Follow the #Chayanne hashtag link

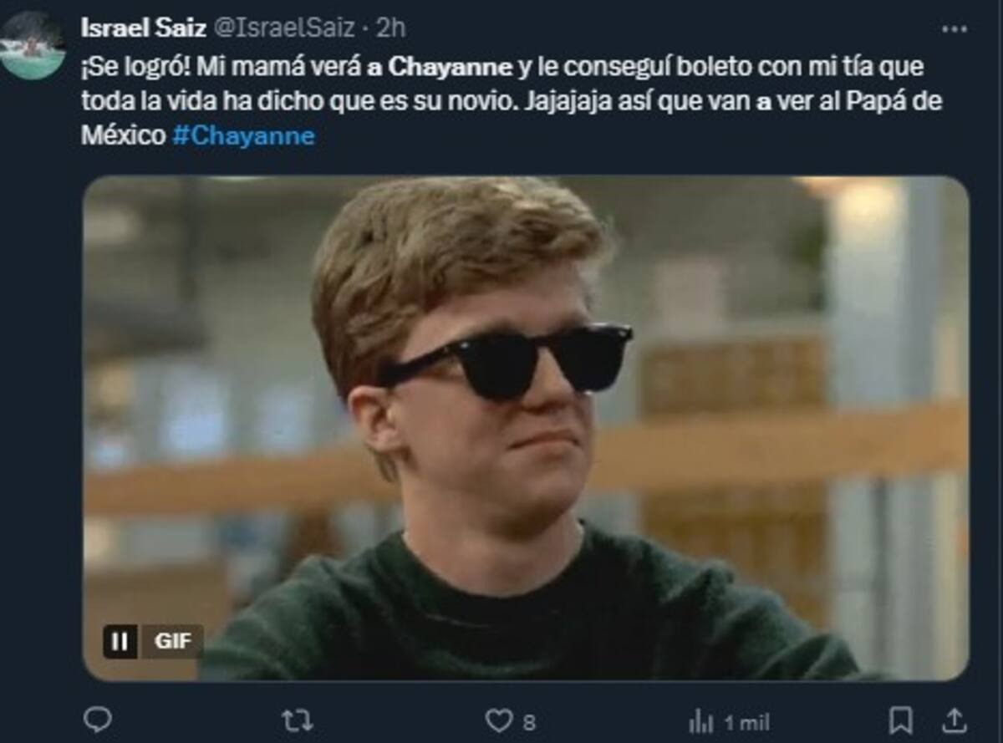pyautogui.click(x=243, y=136)
